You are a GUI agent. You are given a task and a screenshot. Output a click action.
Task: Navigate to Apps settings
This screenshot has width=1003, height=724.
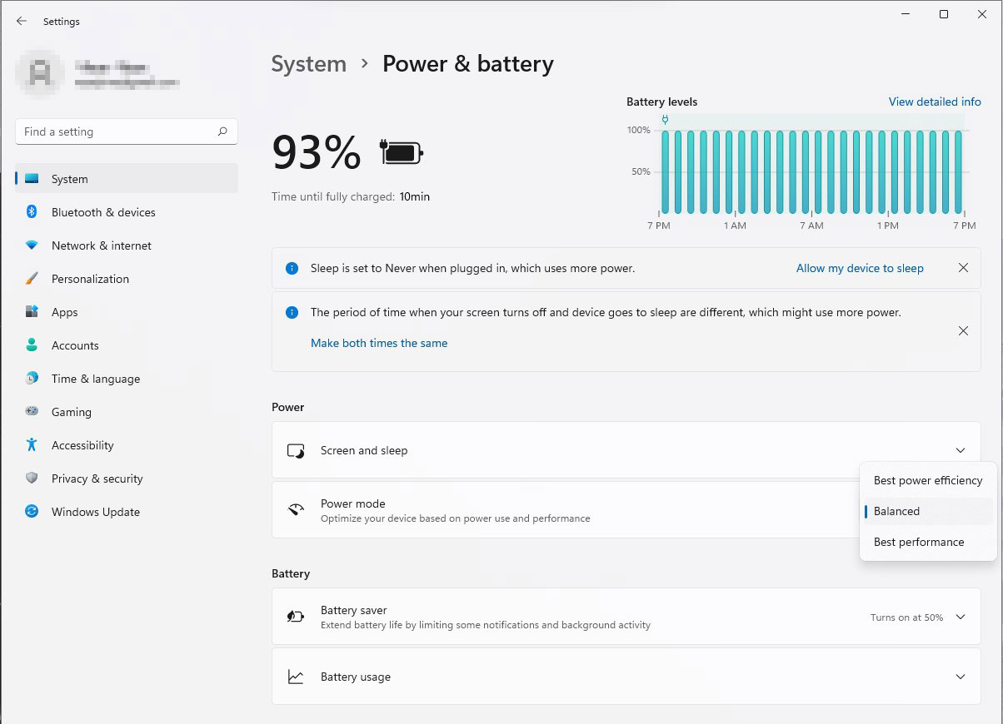click(127, 312)
